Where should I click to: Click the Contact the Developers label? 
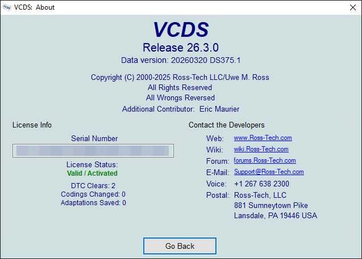227,125
